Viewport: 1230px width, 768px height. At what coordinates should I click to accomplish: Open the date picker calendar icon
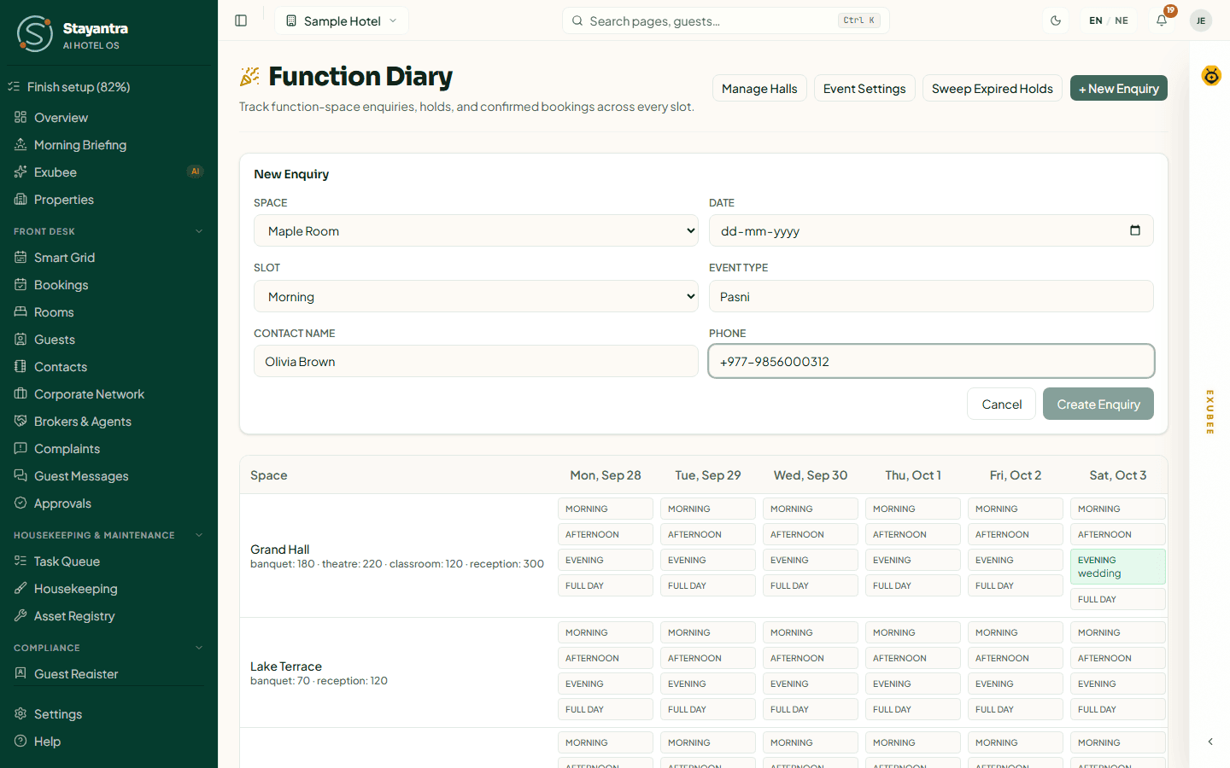tap(1135, 230)
